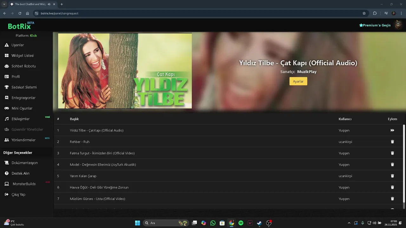
Task: Delete Rehber - Ruh from queue
Action: click(x=392, y=142)
